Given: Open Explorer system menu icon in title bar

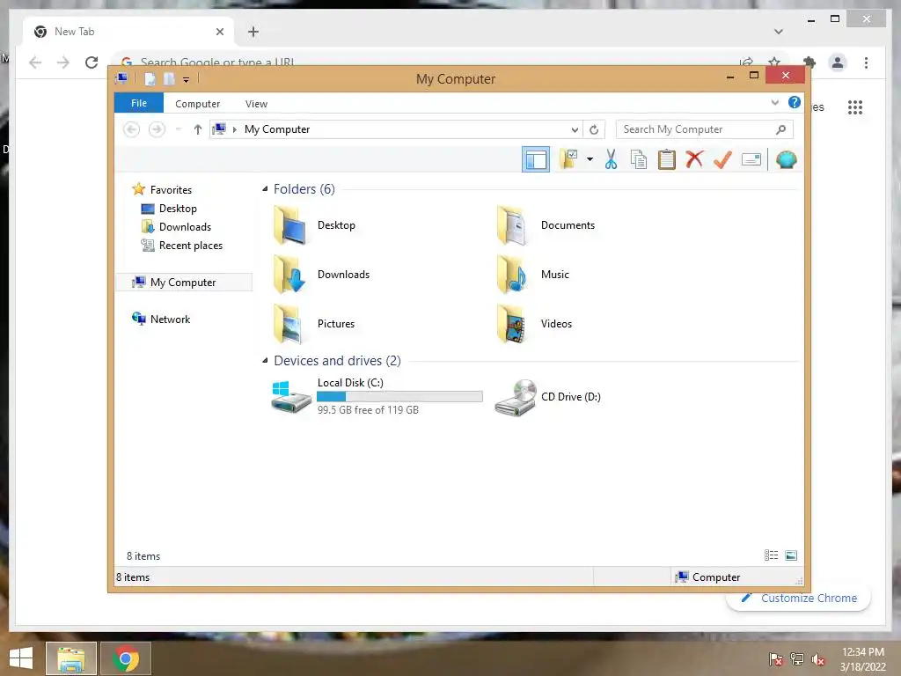Looking at the screenshot, I should (x=121, y=78).
